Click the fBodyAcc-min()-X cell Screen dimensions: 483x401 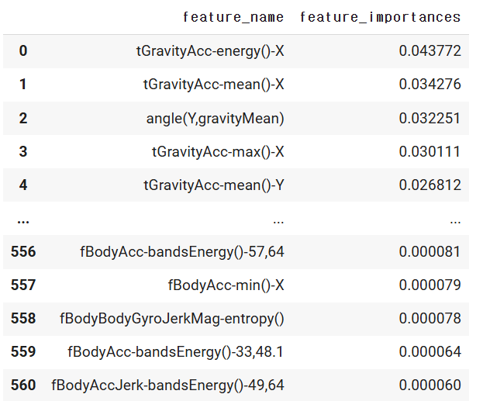coord(226,285)
